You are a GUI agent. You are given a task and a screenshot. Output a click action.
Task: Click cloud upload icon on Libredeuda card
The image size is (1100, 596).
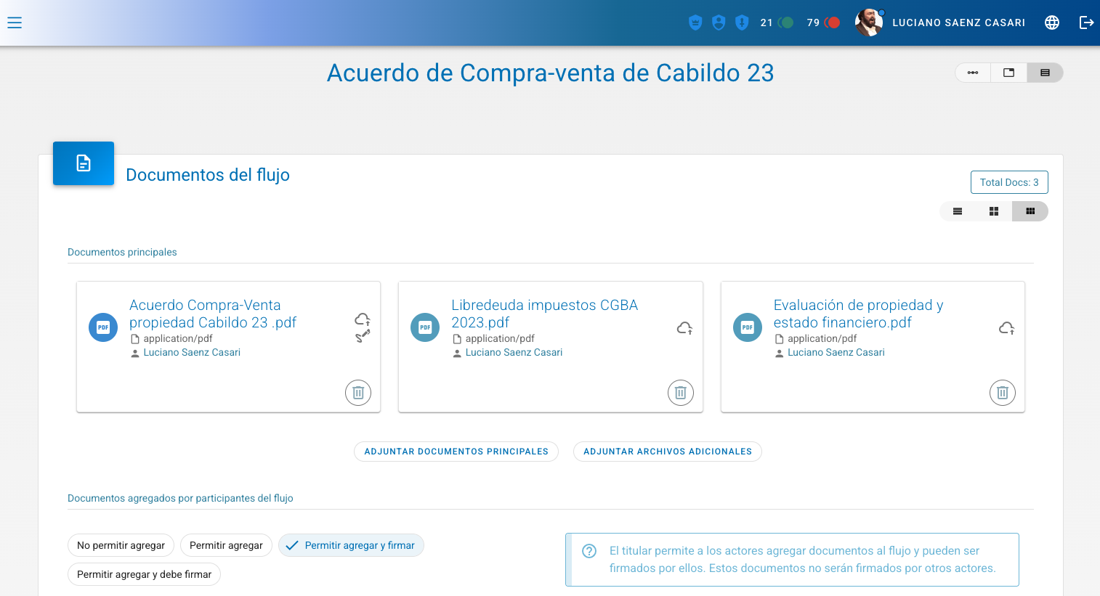[684, 328]
